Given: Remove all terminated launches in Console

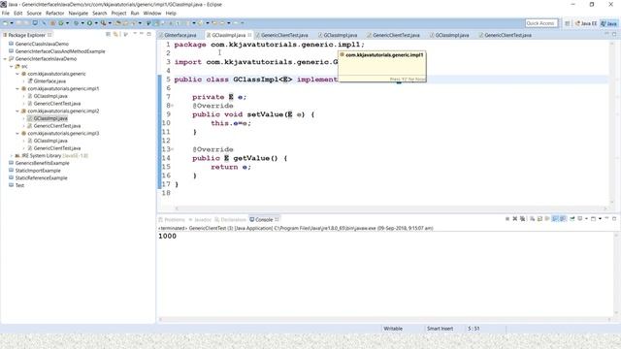Looking at the screenshot, I should [522, 218].
